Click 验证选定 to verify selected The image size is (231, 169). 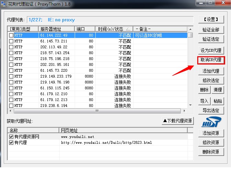point(211,39)
